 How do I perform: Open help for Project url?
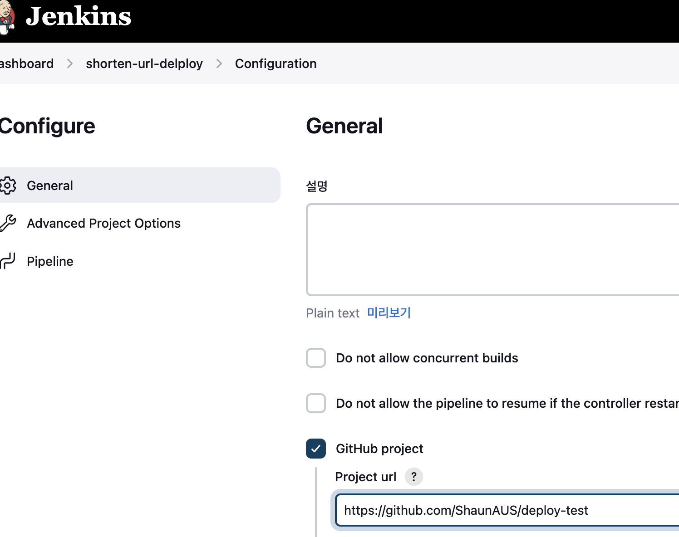[413, 477]
